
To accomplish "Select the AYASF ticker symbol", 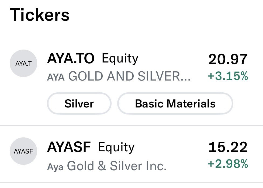I will (x=69, y=147).
